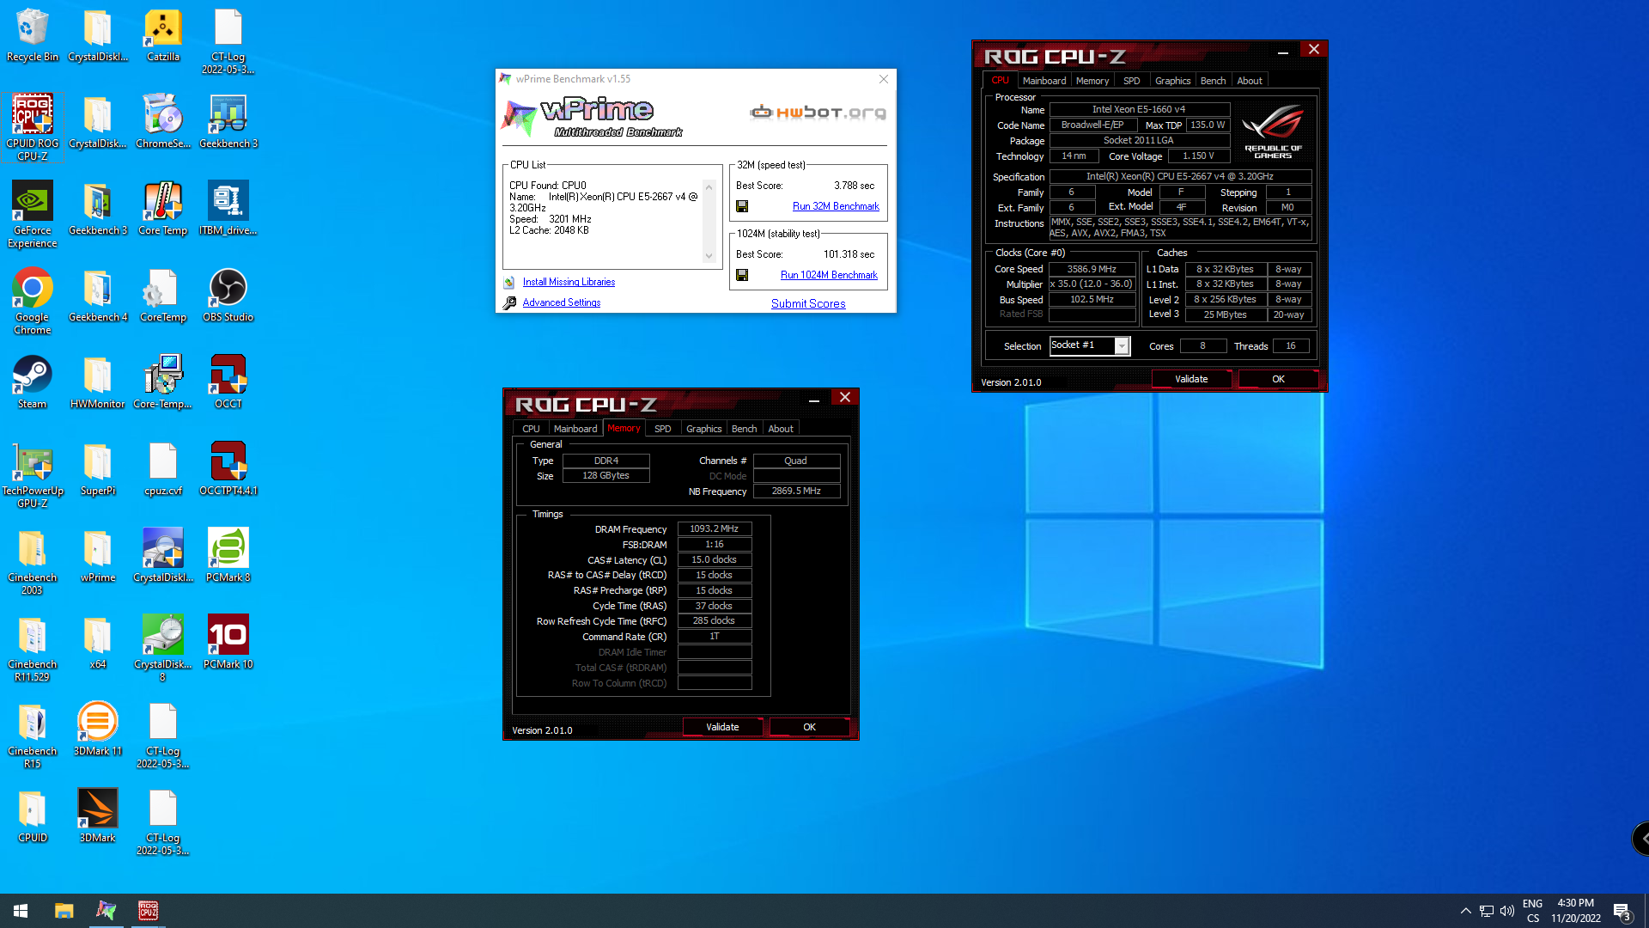Open OBS Studio desktop icon
1649x928 pixels.
(x=228, y=296)
